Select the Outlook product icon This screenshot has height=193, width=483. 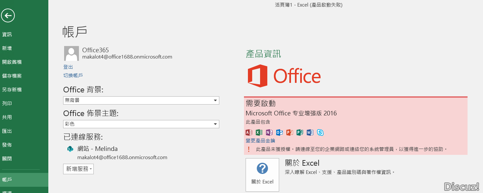pos(279,133)
